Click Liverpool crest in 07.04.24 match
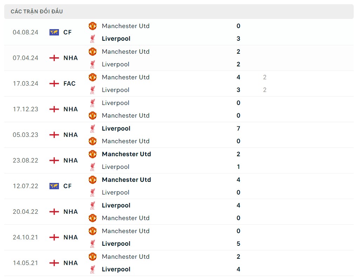360x277 pixels. point(92,64)
